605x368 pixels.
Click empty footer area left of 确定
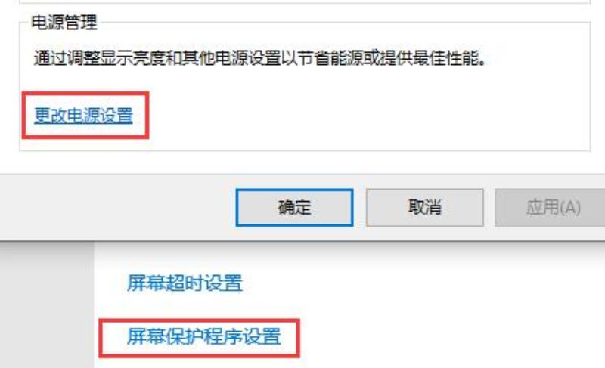click(x=116, y=207)
